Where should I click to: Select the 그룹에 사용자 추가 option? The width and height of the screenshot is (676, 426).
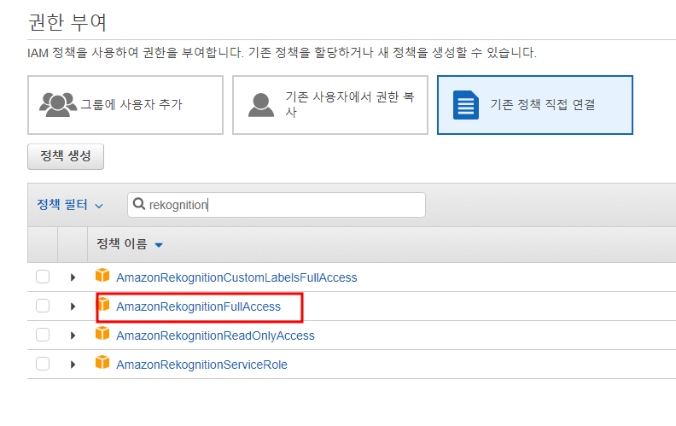(x=125, y=105)
